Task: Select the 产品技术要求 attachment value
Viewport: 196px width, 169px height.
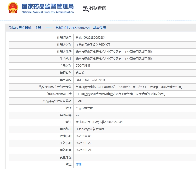Action: [84, 108]
